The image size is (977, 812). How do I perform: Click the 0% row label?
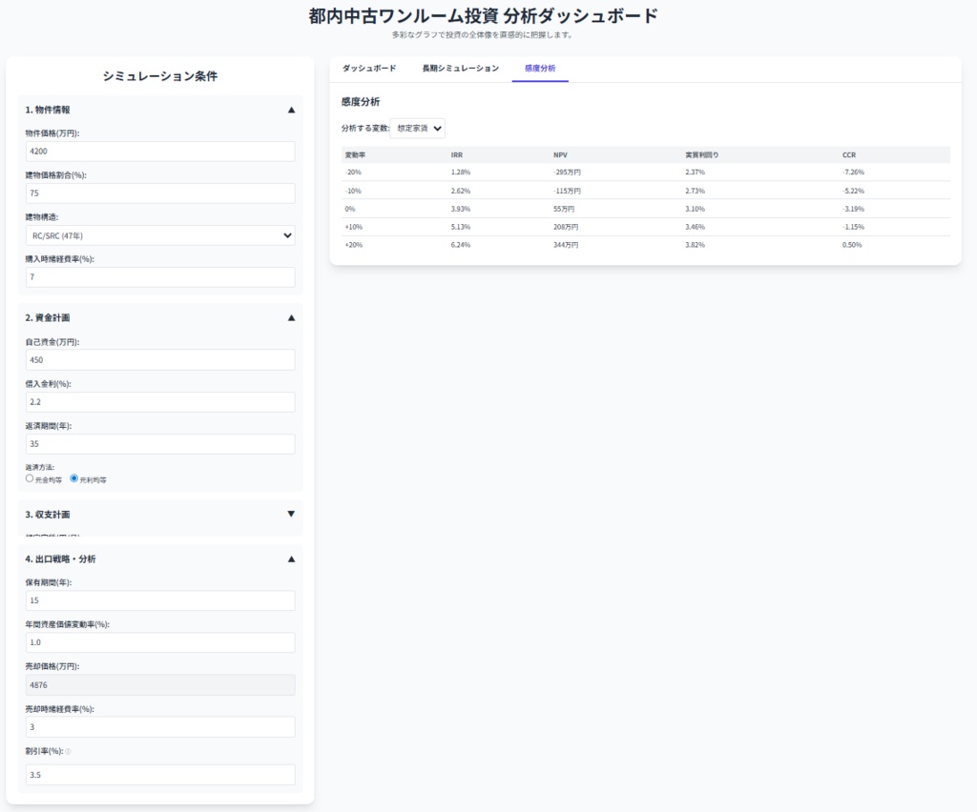(x=349, y=209)
